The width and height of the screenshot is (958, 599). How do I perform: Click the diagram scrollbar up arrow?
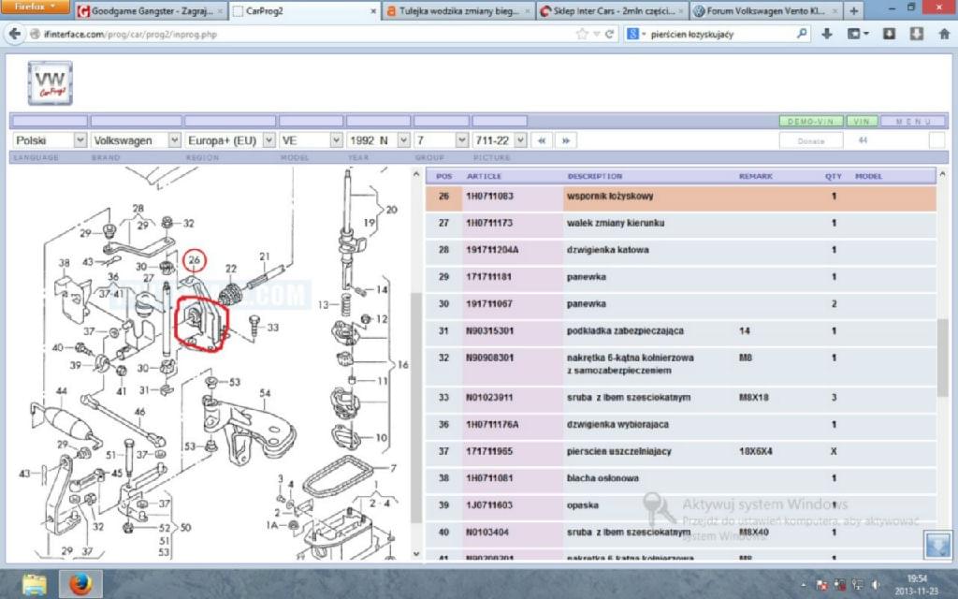[x=416, y=174]
